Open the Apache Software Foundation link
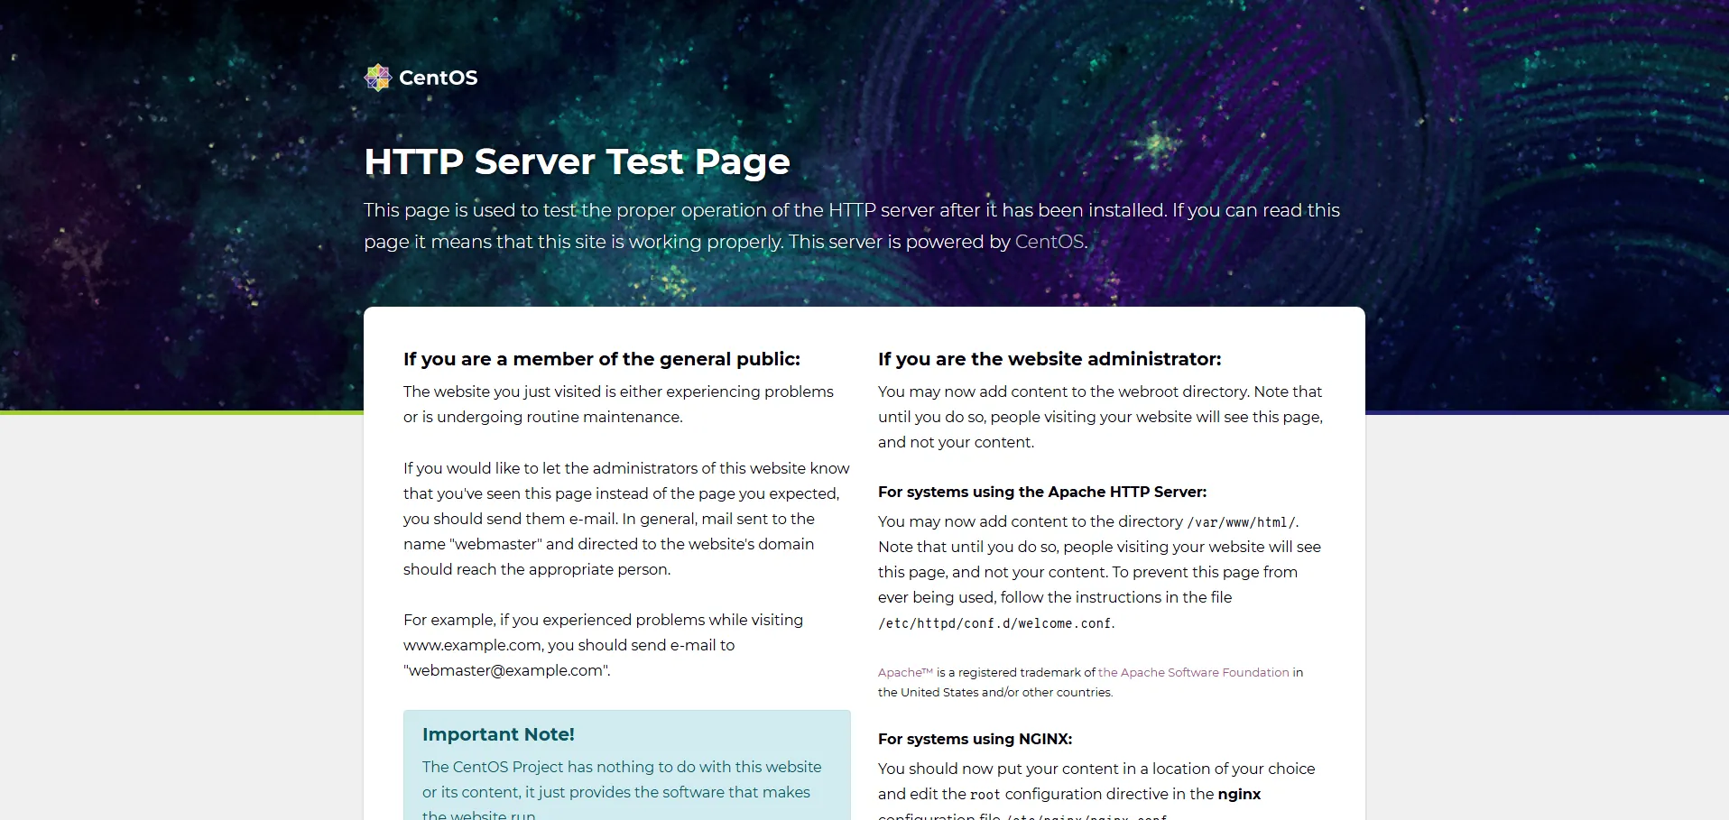1729x820 pixels. [1193, 673]
